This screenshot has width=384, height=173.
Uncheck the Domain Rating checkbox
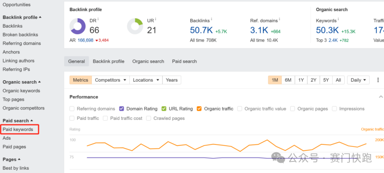tap(122, 109)
